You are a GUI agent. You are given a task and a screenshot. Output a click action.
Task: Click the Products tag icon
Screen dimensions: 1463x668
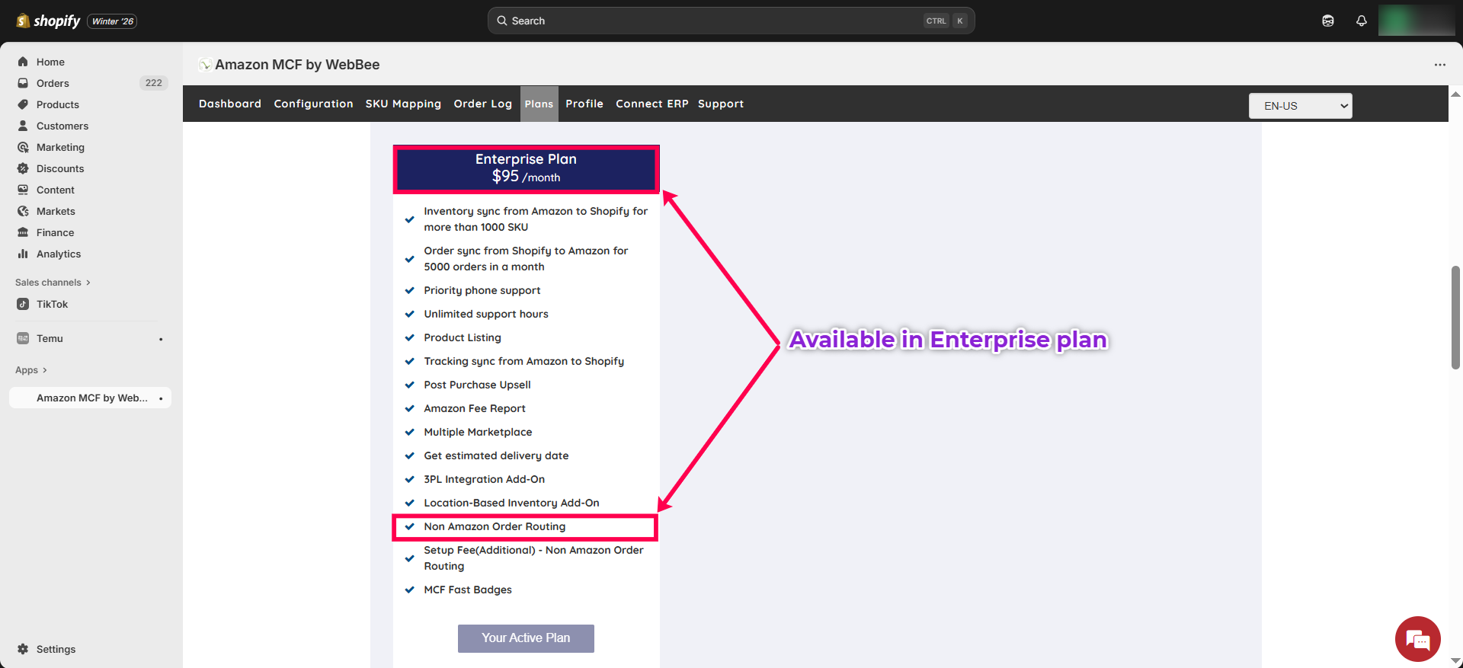click(23, 104)
